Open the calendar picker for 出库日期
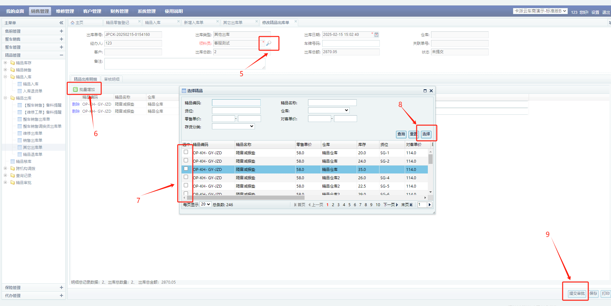Viewport: 611px width, 306px height. click(x=376, y=35)
